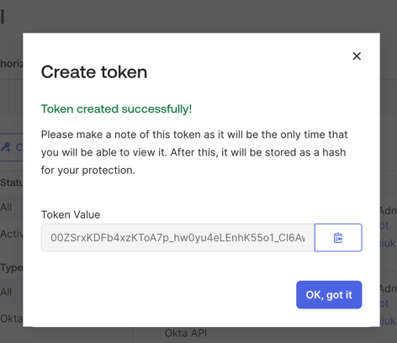Copy the token value to clipboard
The image size is (397, 343).
338,238
